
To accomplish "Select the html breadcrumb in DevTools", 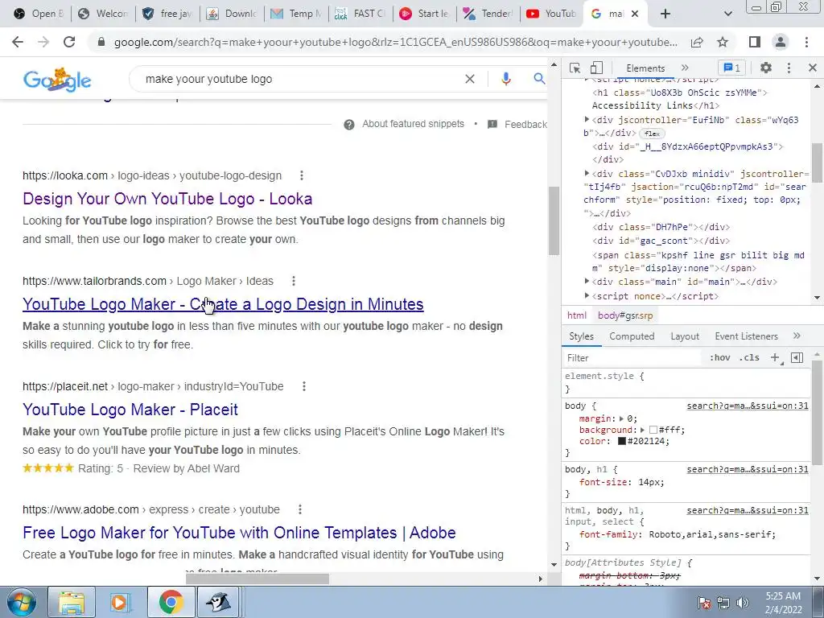I will pyautogui.click(x=576, y=315).
